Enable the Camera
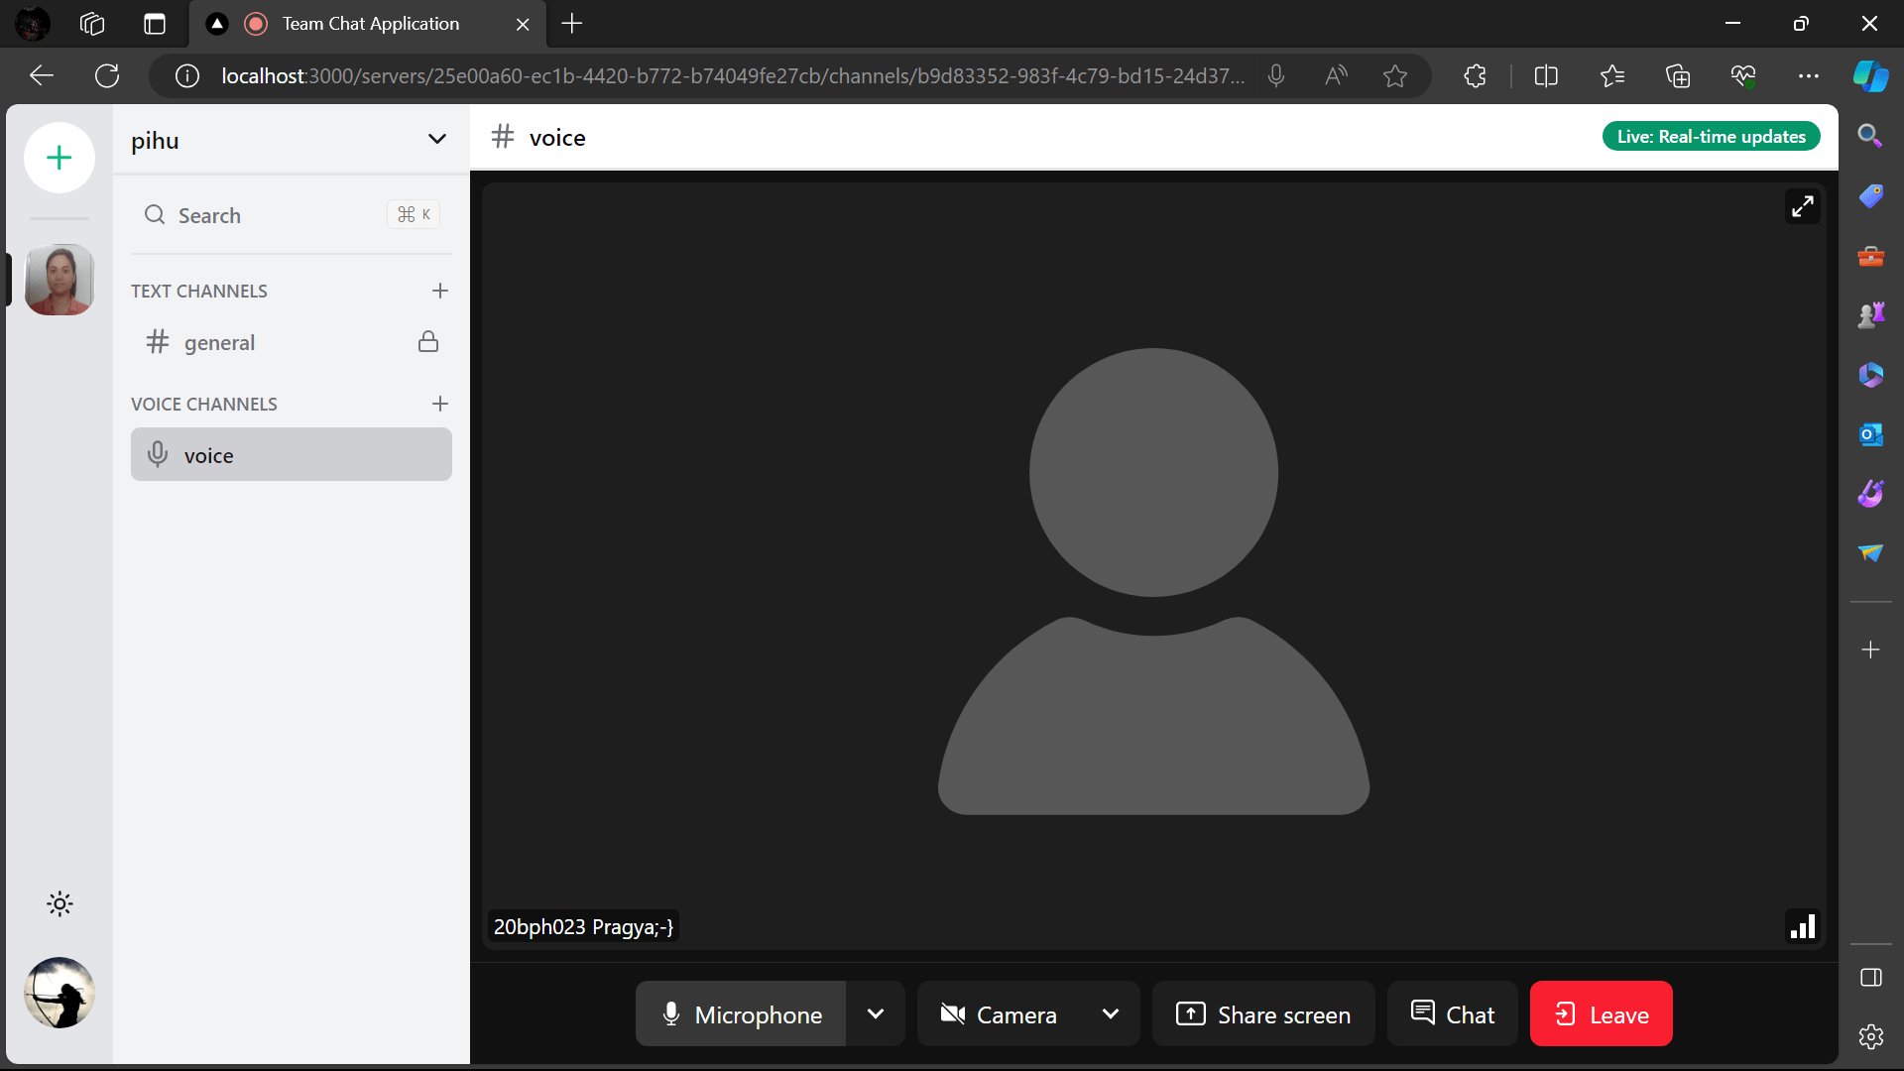The width and height of the screenshot is (1904, 1071). pos(1000,1014)
